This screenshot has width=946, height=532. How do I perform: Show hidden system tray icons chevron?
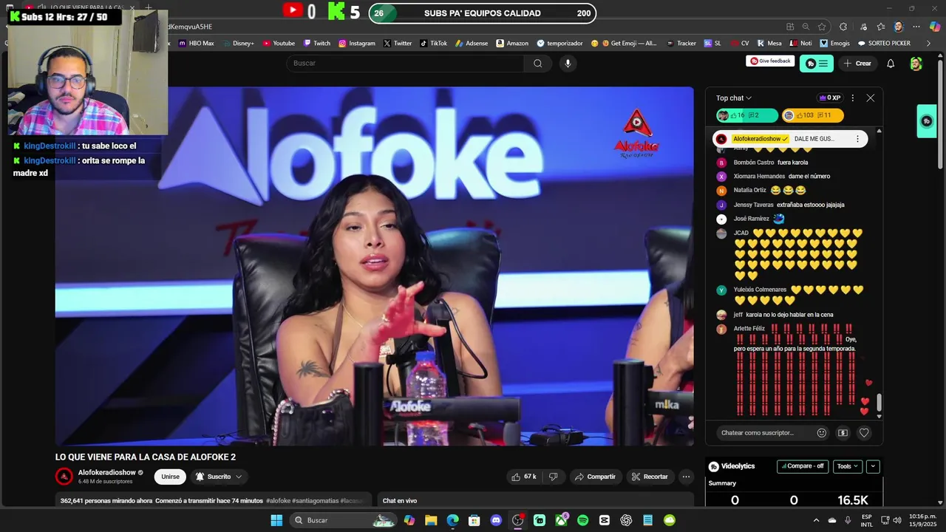coord(816,520)
